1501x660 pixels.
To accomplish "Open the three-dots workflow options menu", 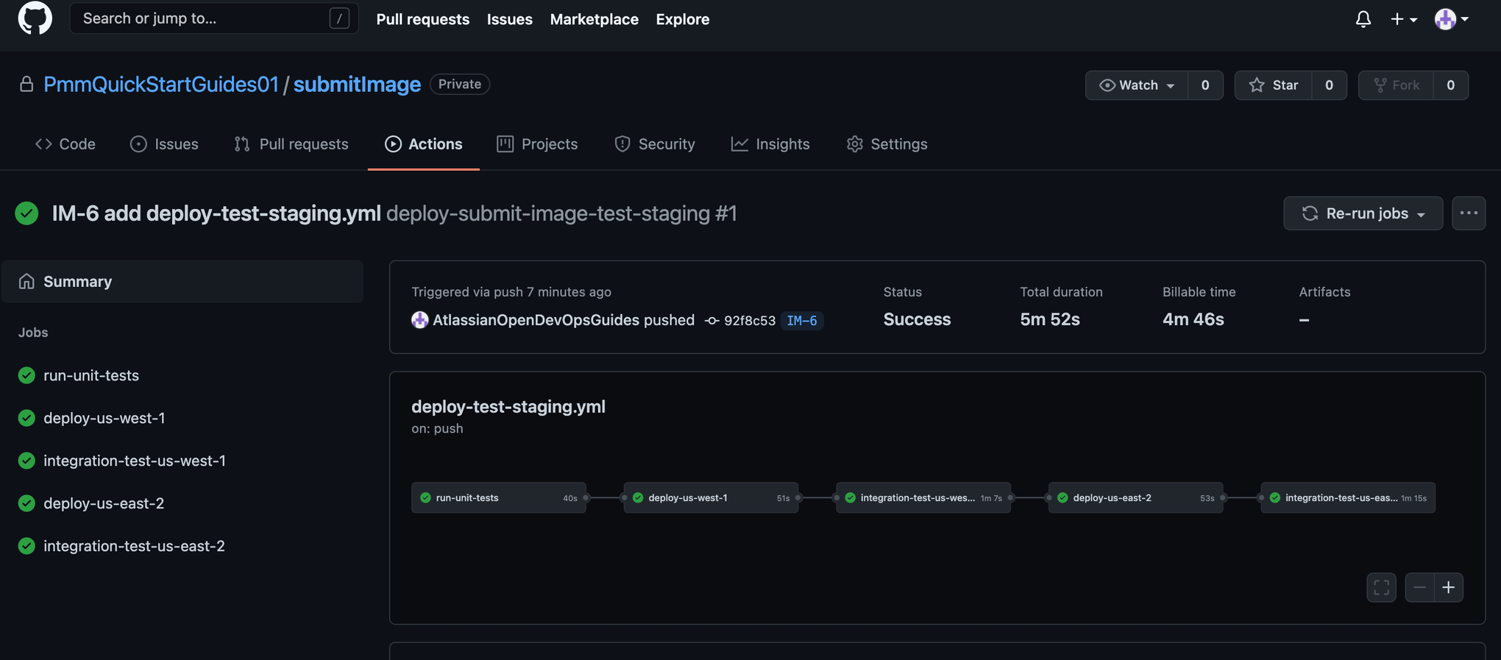I will pos(1469,213).
